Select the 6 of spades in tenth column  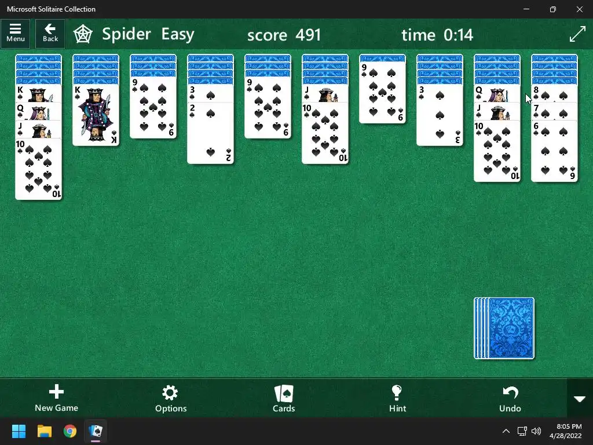pyautogui.click(x=554, y=151)
